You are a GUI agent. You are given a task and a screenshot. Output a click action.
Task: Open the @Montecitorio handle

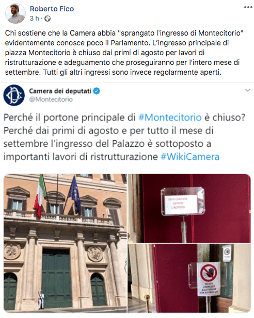coord(51,99)
